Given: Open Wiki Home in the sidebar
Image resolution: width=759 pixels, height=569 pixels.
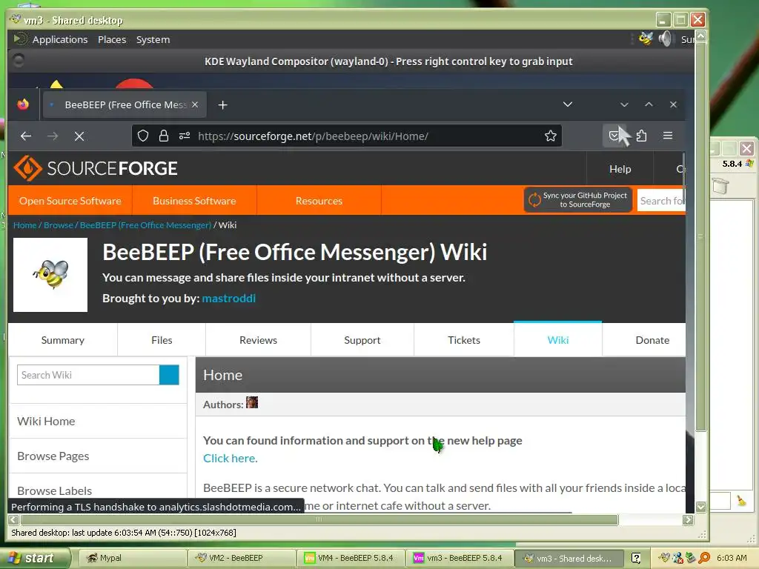Looking at the screenshot, I should (46, 422).
